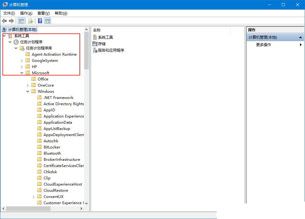
Task: Expand the GoogleSystem folder chevron
Action: 22,61
